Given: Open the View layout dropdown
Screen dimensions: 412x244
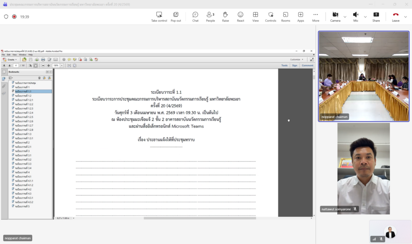Looking at the screenshot, I should 255,16.
